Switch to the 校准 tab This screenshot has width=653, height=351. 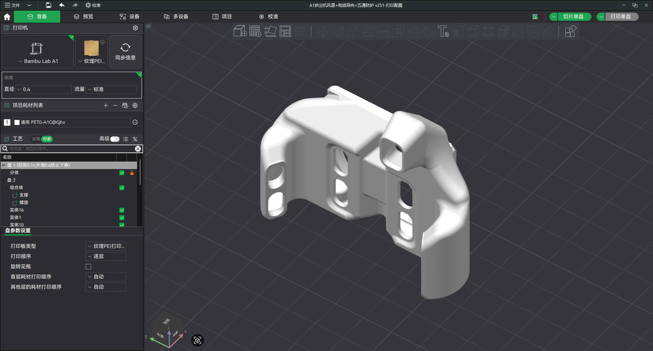[x=269, y=17]
